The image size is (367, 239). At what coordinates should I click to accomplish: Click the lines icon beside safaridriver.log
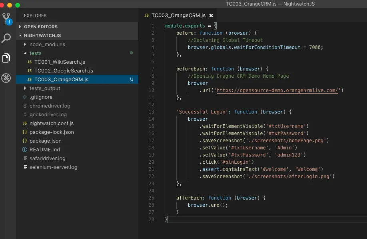coord(25,158)
